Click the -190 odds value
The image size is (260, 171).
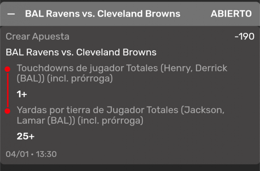click(x=244, y=37)
